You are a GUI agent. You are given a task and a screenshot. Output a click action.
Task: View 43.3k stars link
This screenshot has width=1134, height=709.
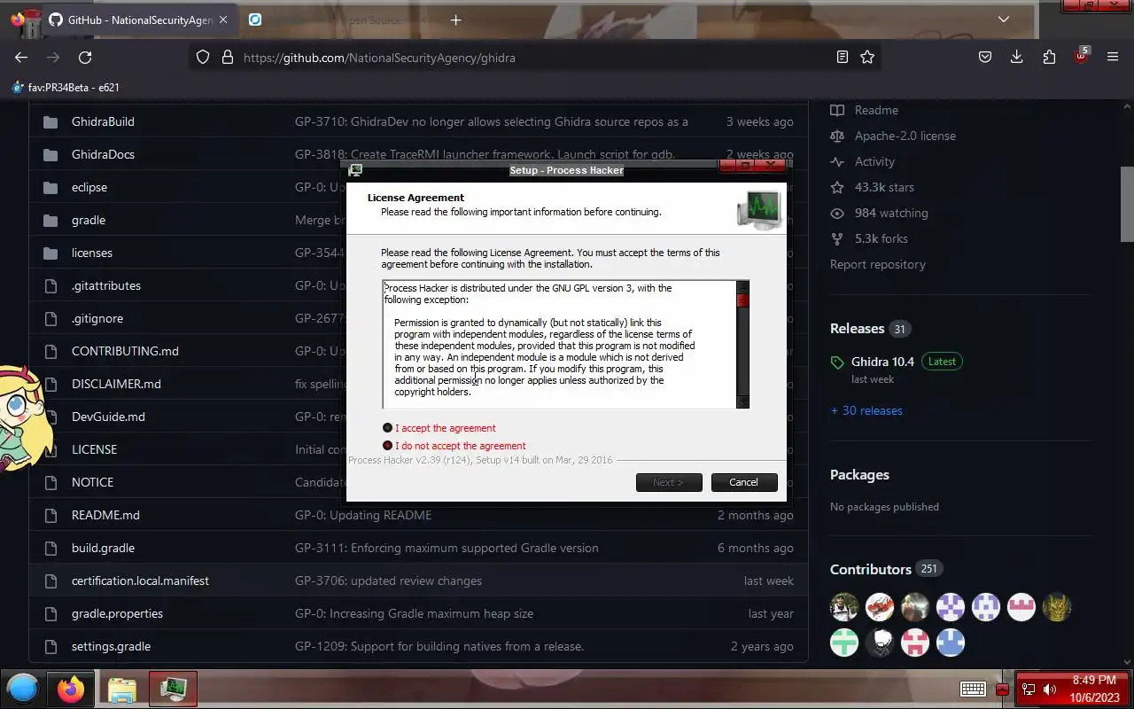pos(872,187)
